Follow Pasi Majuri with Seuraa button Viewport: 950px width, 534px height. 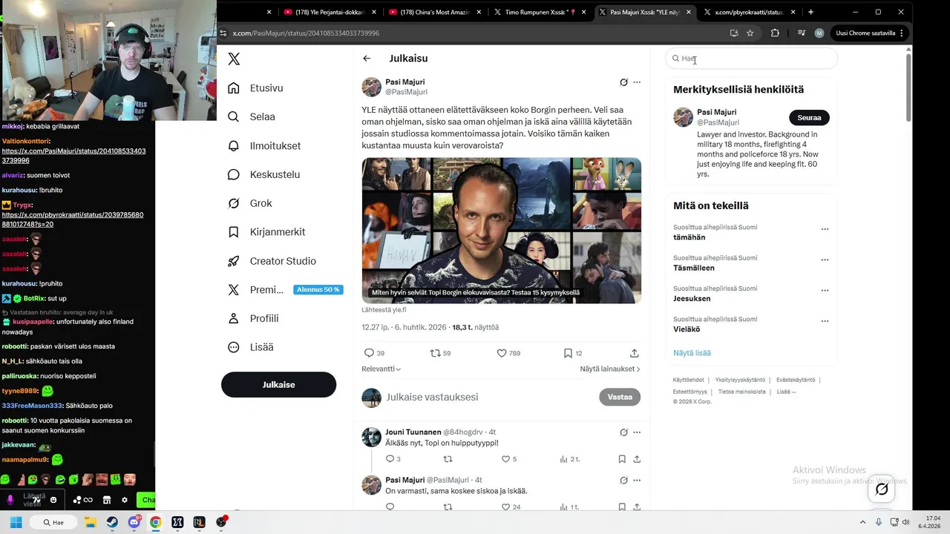tap(809, 117)
